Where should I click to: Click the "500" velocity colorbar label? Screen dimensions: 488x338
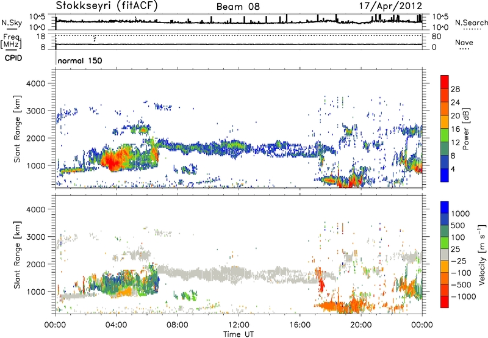458,226
